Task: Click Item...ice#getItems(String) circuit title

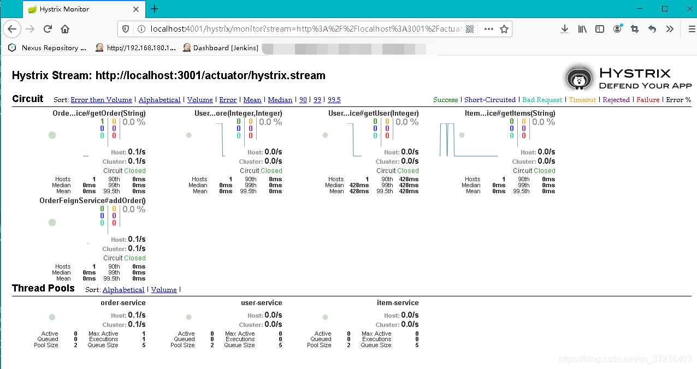Action: 510,114
